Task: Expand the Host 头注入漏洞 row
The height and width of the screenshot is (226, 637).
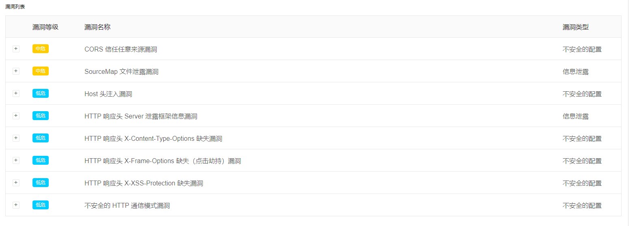Action: [x=16, y=93]
